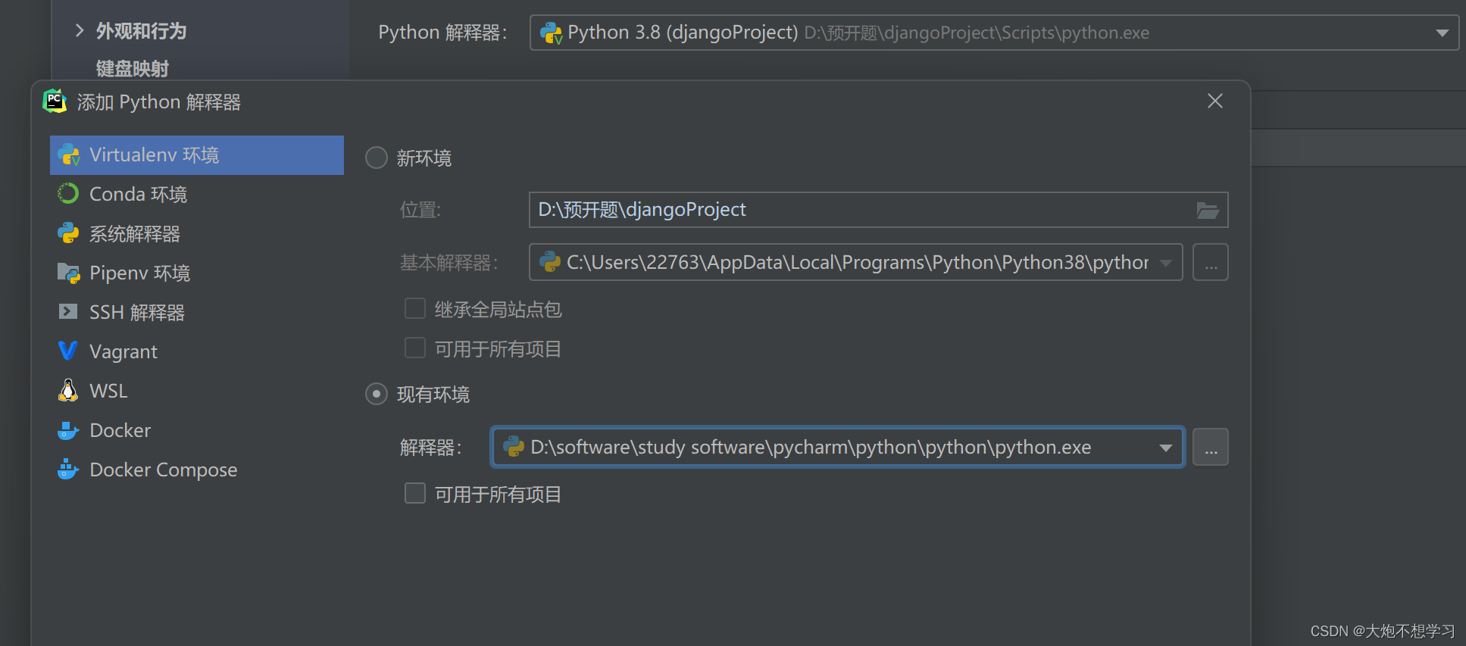
Task: Click the 解释器 label in existing environment
Action: (430, 448)
